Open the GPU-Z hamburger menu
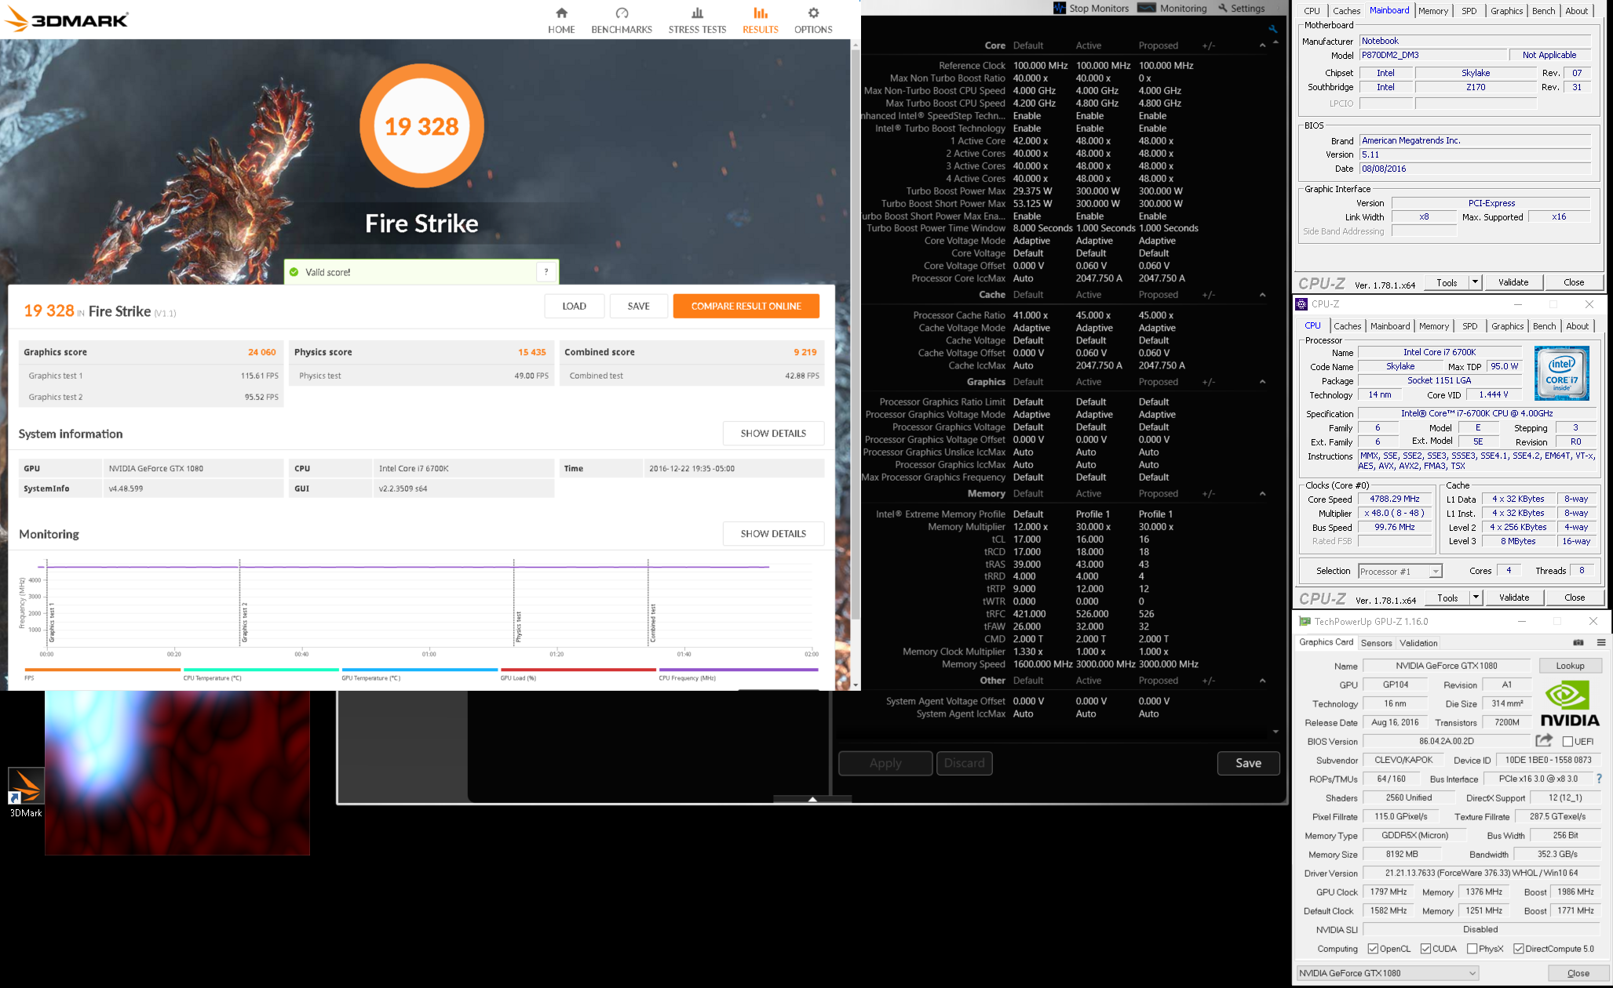 1601,642
